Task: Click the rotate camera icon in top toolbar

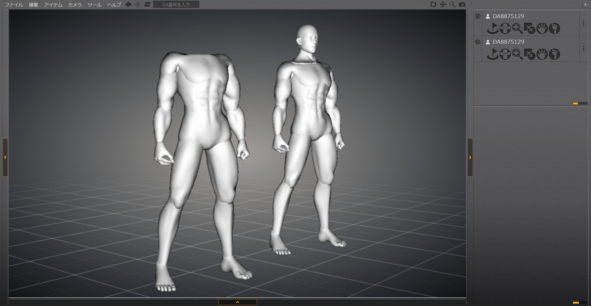Action: click(x=433, y=5)
